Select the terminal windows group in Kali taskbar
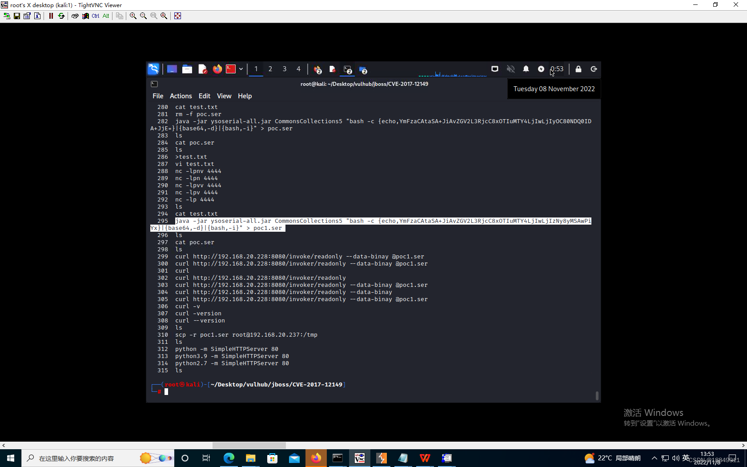 click(x=348, y=69)
